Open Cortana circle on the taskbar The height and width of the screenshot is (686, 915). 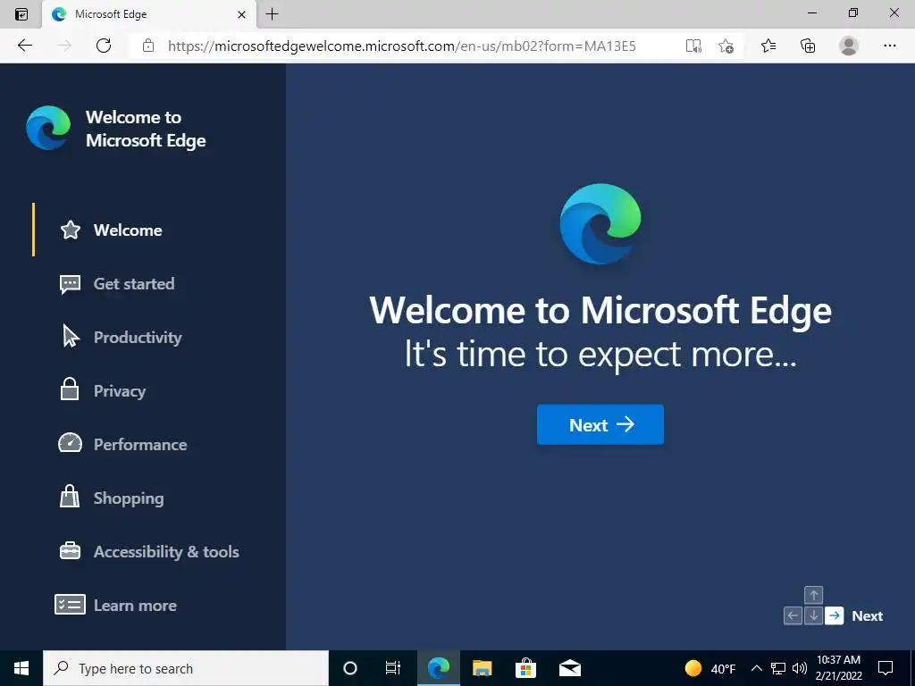[350, 668]
